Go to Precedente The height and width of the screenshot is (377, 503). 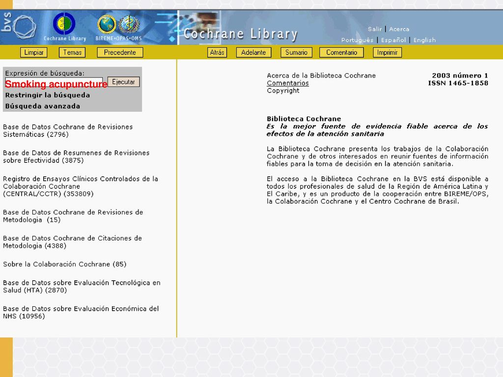click(x=120, y=52)
